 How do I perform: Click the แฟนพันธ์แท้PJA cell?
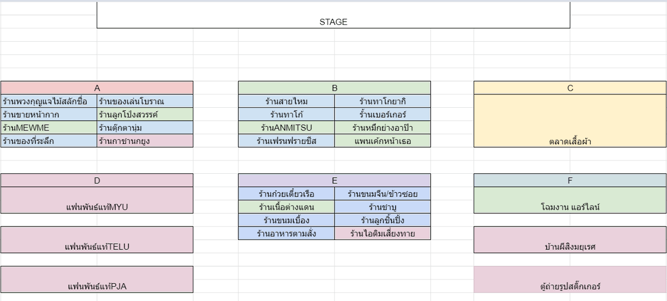(97, 279)
